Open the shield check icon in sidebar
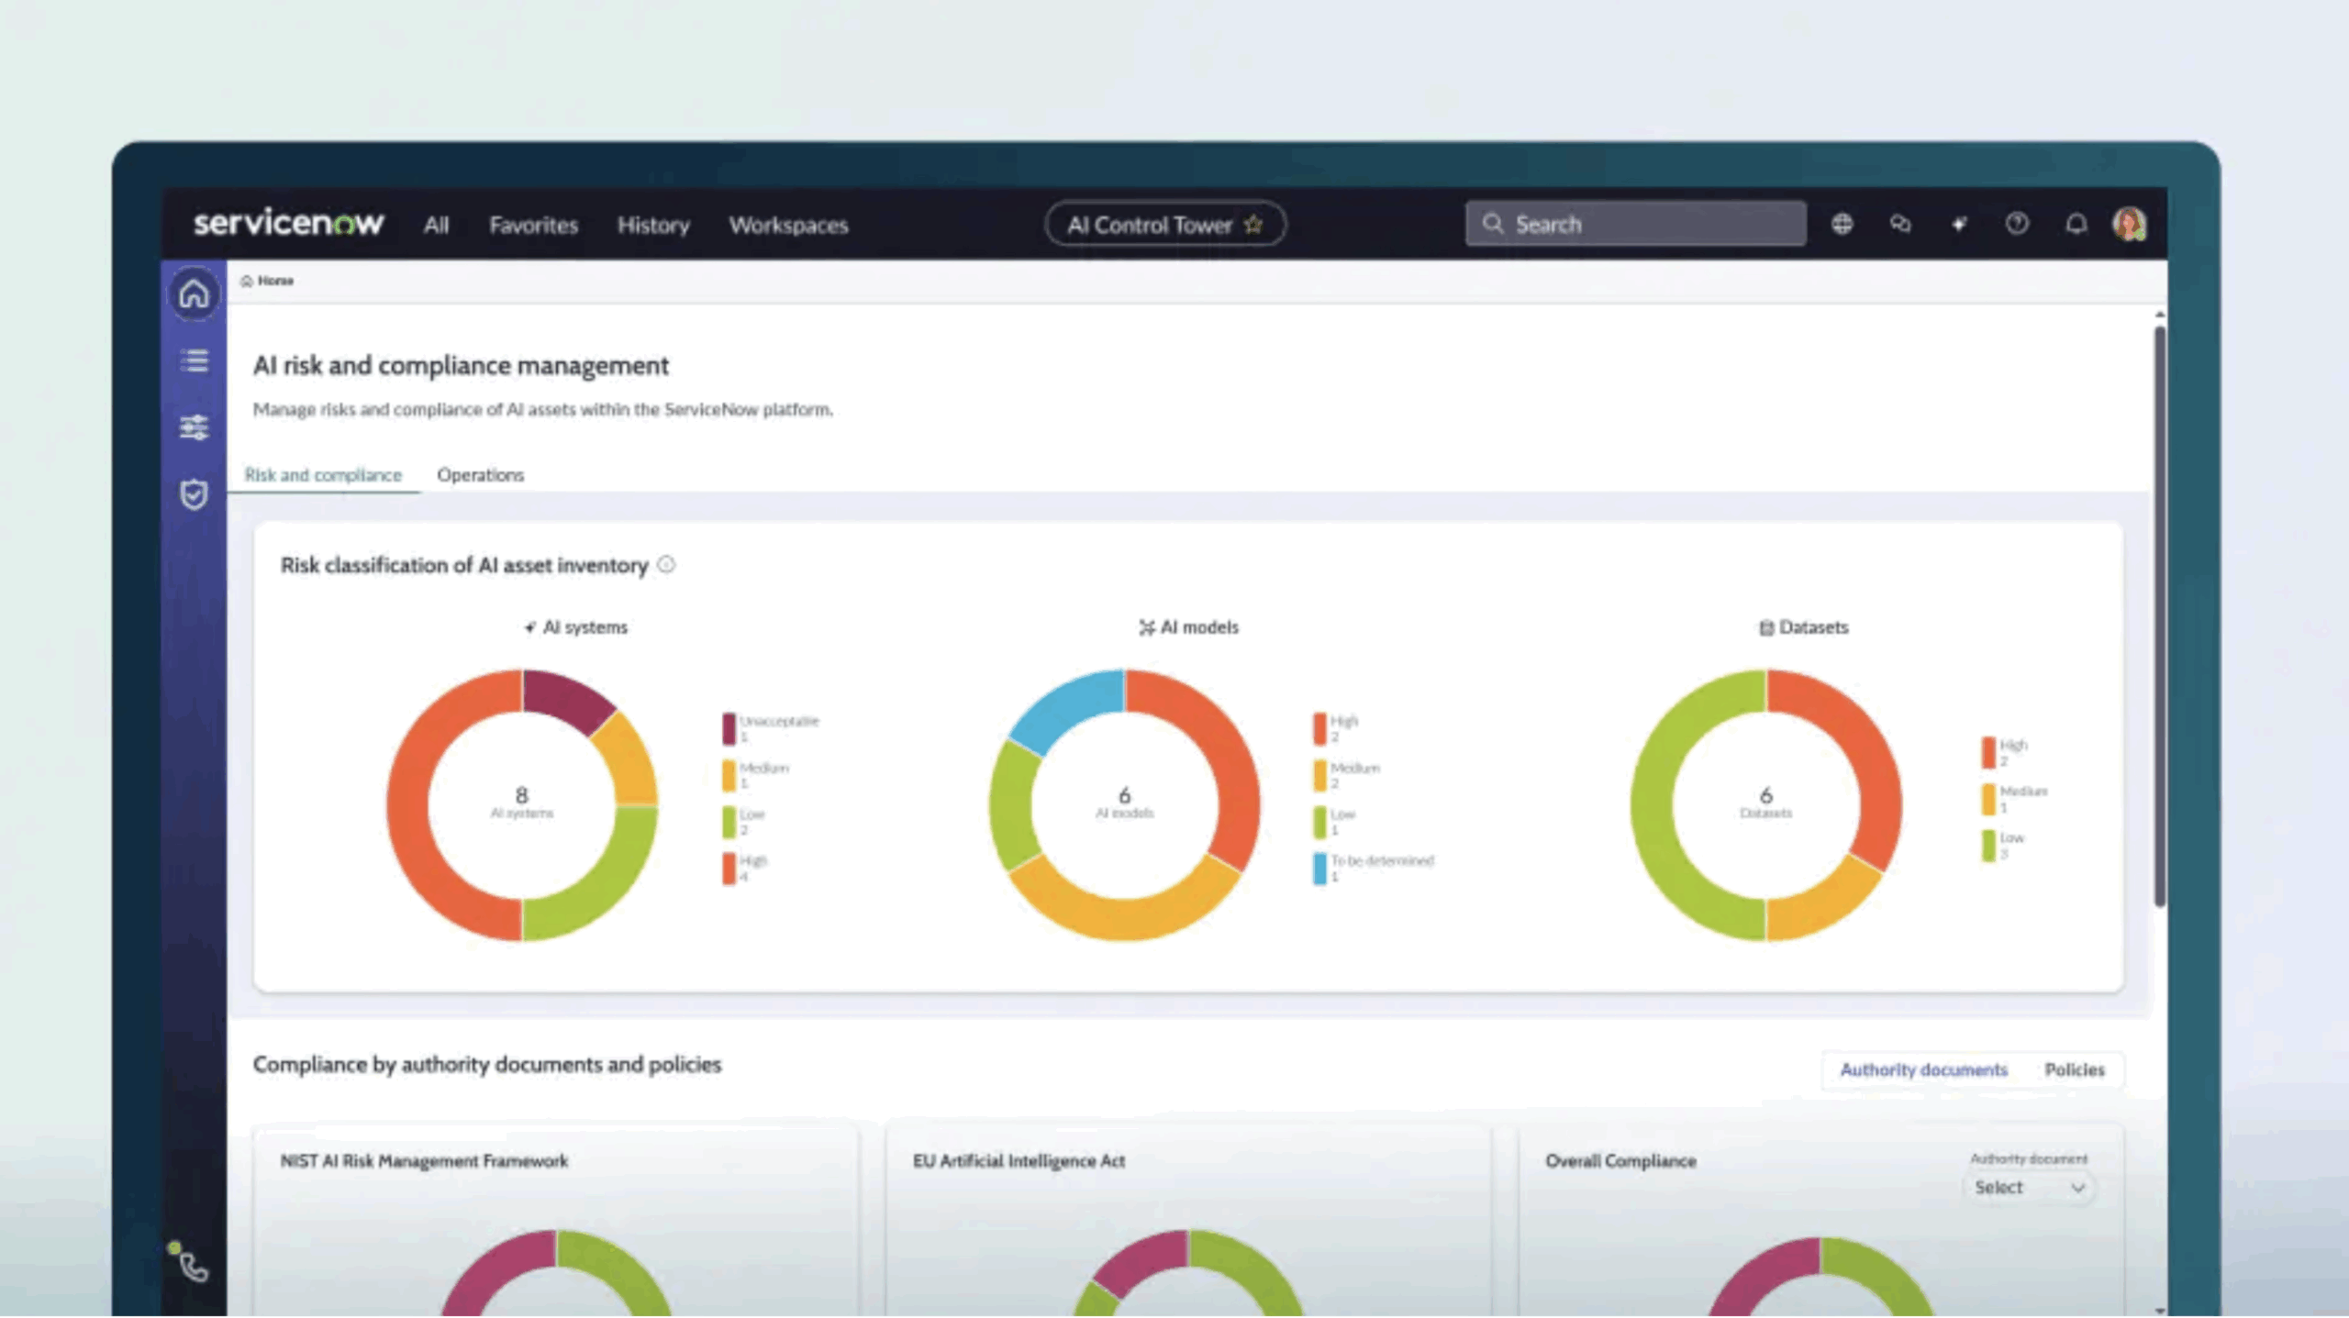 pyautogui.click(x=194, y=494)
